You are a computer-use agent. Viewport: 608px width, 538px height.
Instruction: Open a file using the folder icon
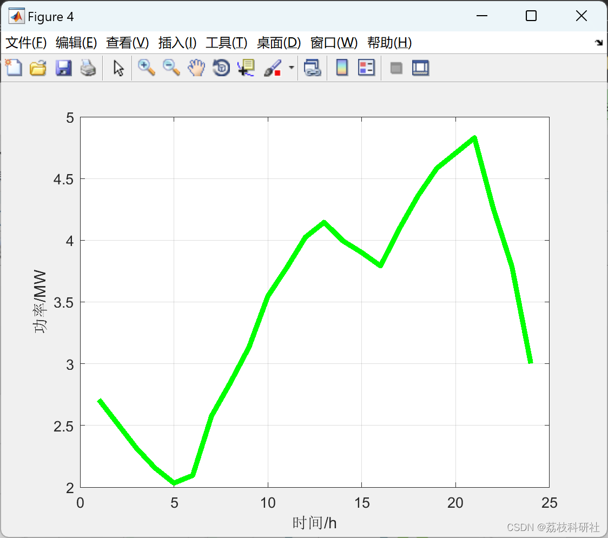click(38, 68)
